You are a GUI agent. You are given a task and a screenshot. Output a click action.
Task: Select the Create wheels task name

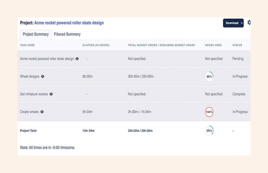[x=29, y=112]
